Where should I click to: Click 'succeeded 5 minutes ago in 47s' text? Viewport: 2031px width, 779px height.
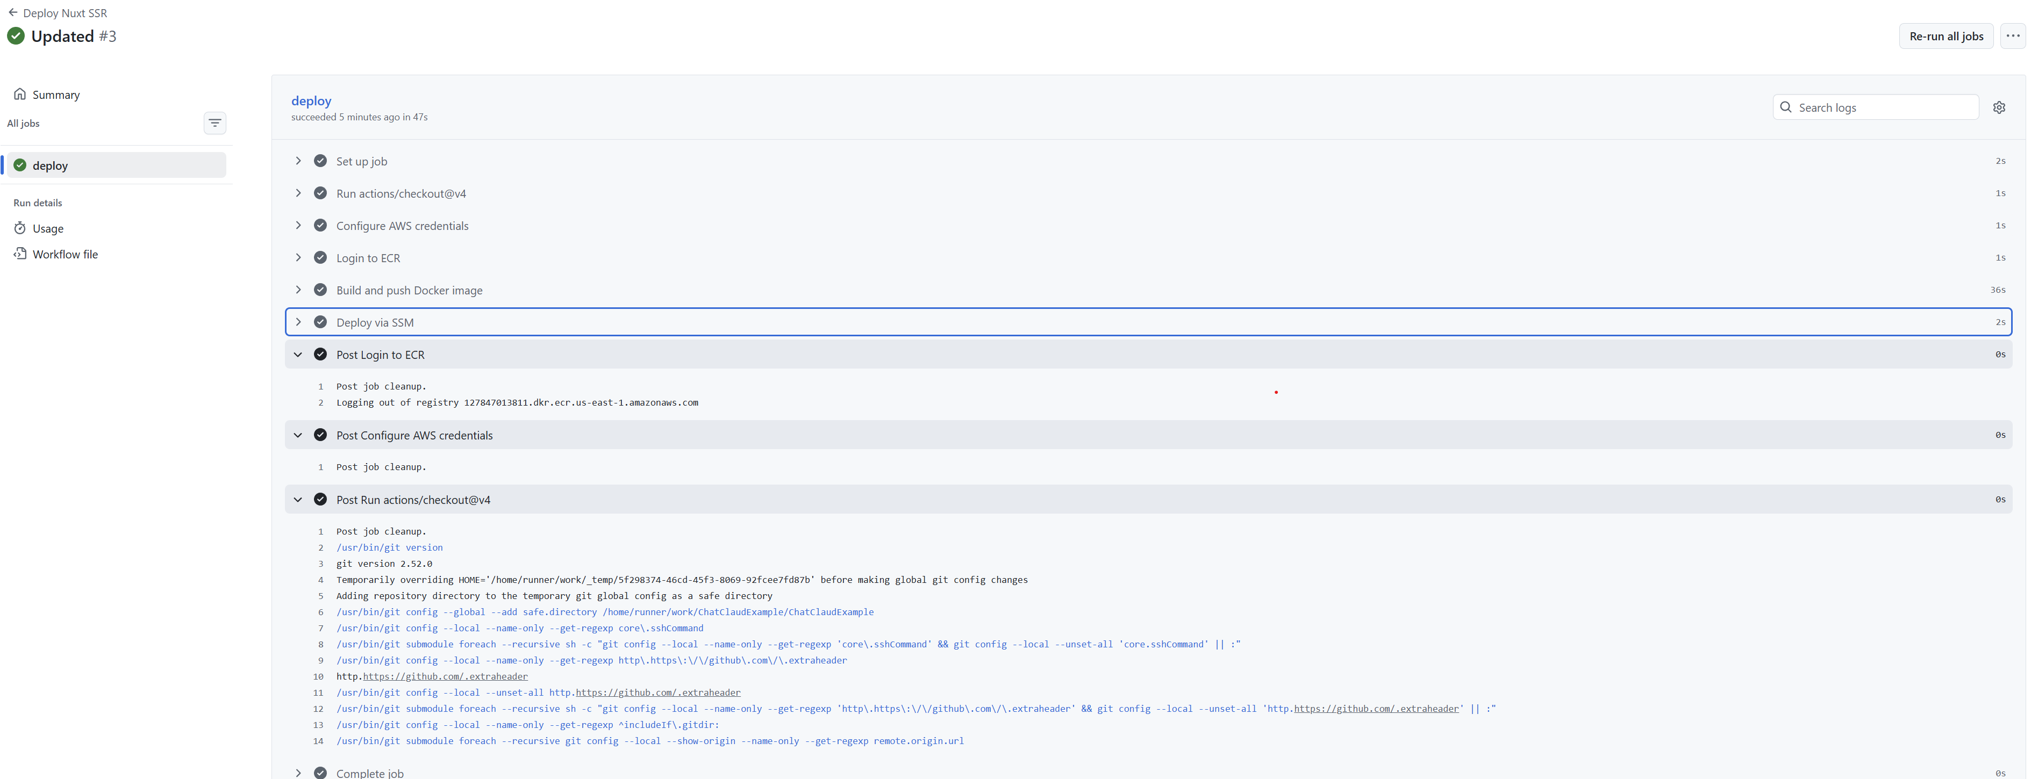point(360,117)
